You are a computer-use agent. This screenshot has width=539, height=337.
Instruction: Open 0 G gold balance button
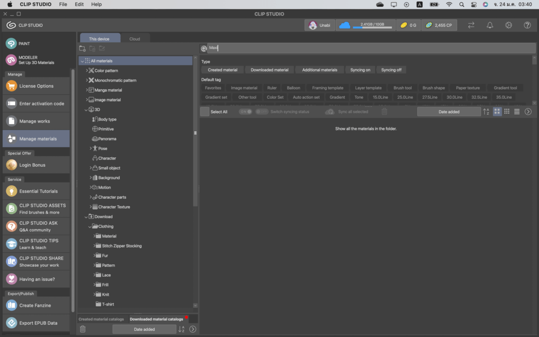click(x=409, y=25)
